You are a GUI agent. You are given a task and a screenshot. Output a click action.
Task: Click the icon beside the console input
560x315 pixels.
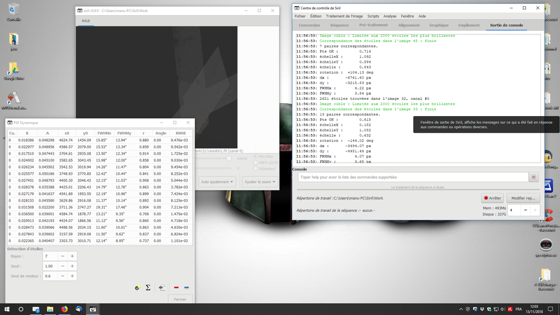pyautogui.click(x=534, y=177)
